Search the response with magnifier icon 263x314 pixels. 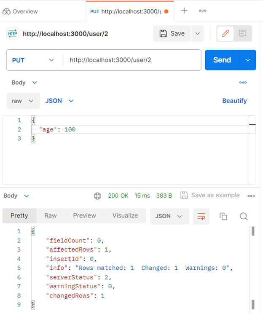point(244,216)
